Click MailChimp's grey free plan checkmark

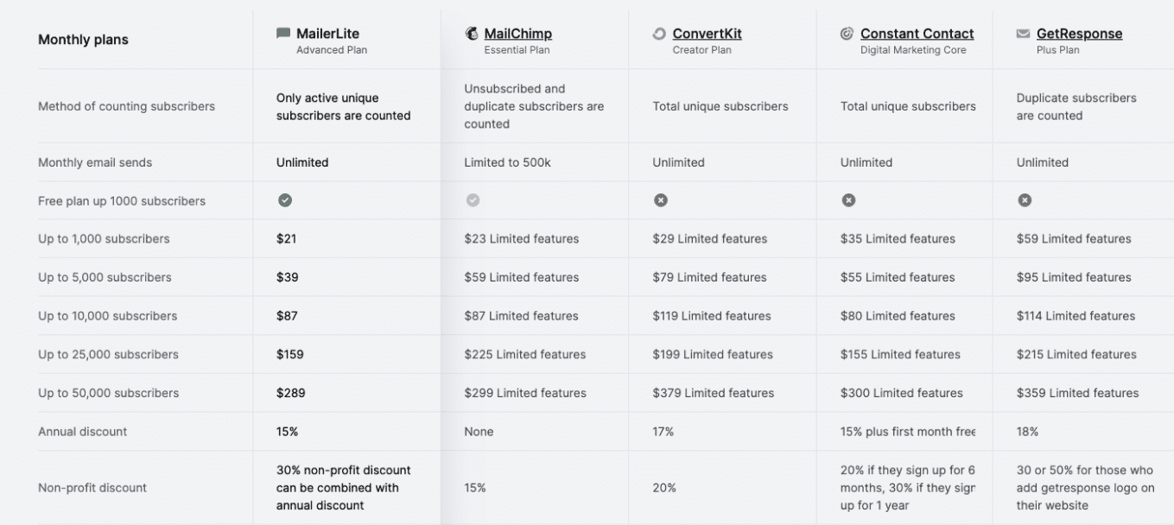tap(473, 200)
